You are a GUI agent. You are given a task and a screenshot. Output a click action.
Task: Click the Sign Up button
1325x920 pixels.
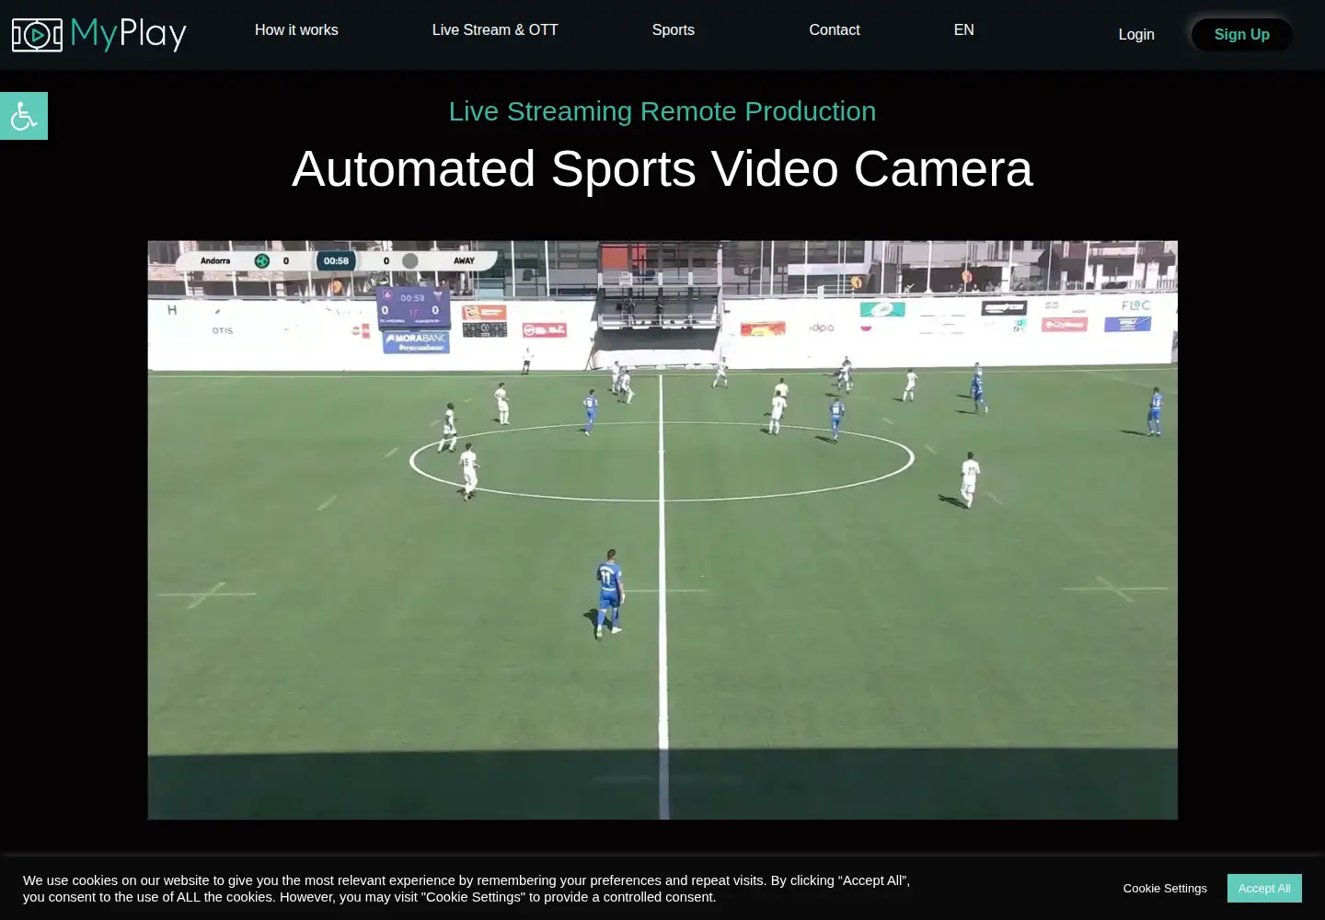[1242, 34]
